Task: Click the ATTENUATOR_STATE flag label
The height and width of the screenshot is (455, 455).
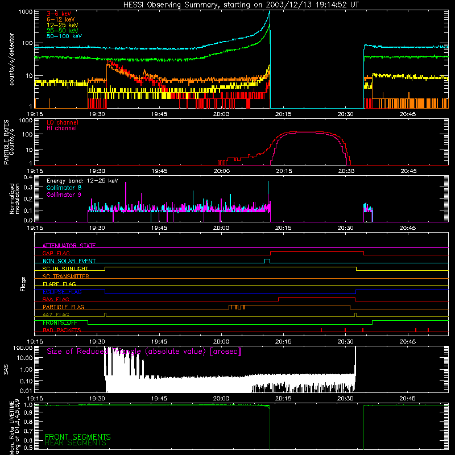Action: tap(69, 246)
